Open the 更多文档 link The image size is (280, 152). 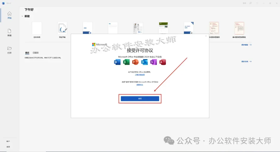click(247, 62)
